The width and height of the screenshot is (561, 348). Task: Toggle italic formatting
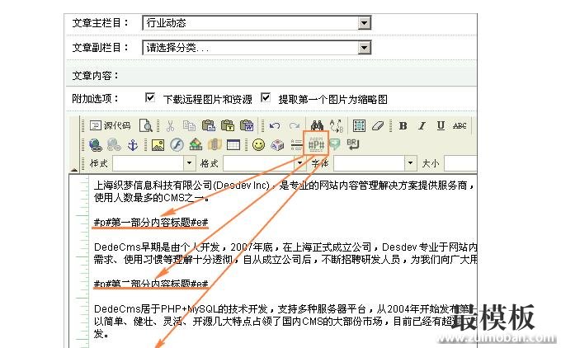coord(422,125)
